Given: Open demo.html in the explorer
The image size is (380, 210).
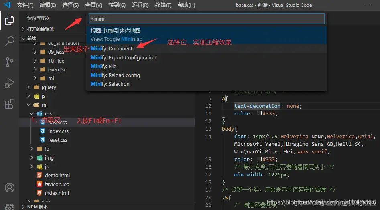Looking at the screenshot, I should 57,175.
